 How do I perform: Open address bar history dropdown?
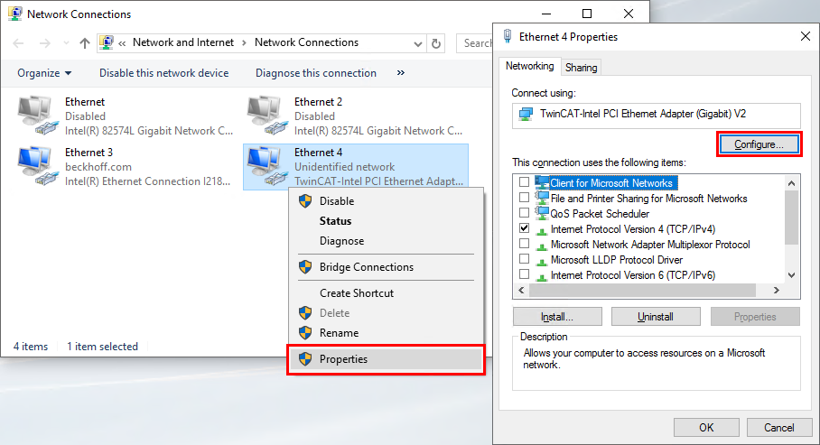coord(418,43)
